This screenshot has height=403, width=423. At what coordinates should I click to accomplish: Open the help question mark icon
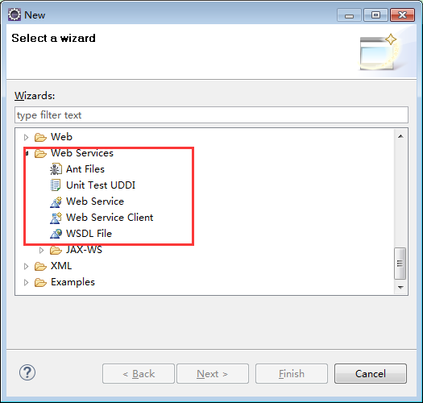click(x=27, y=372)
